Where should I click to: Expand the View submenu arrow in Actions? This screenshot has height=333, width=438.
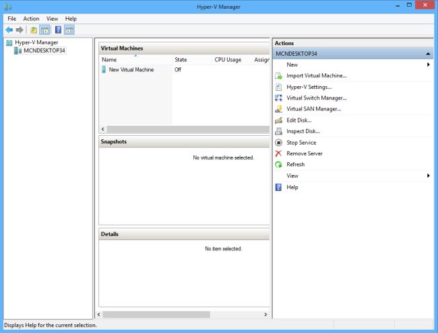(x=428, y=176)
